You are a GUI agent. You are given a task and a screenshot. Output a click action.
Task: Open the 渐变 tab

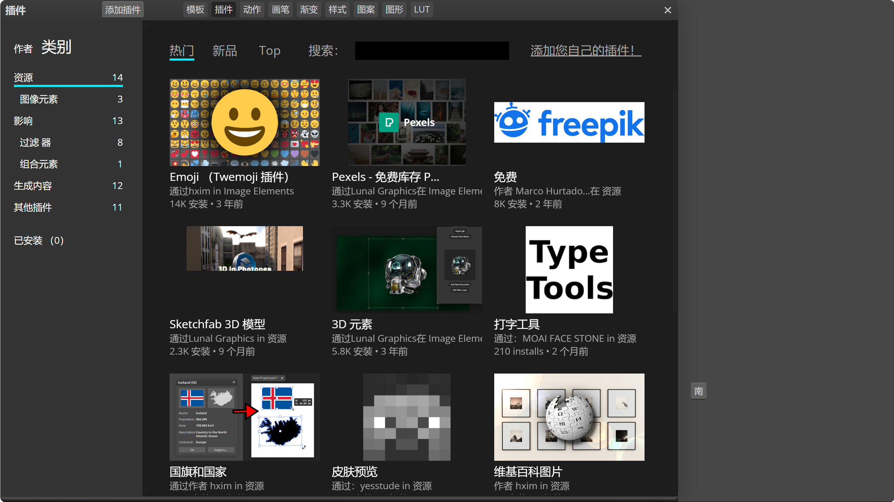pos(308,9)
